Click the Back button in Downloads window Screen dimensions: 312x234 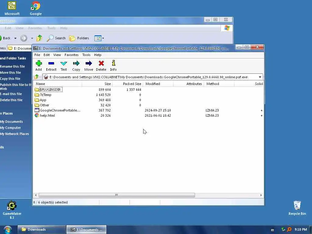[x=5, y=38]
